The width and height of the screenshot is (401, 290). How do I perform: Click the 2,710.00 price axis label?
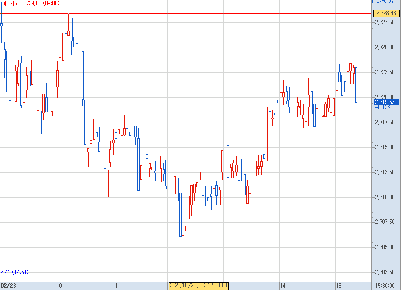(385, 197)
